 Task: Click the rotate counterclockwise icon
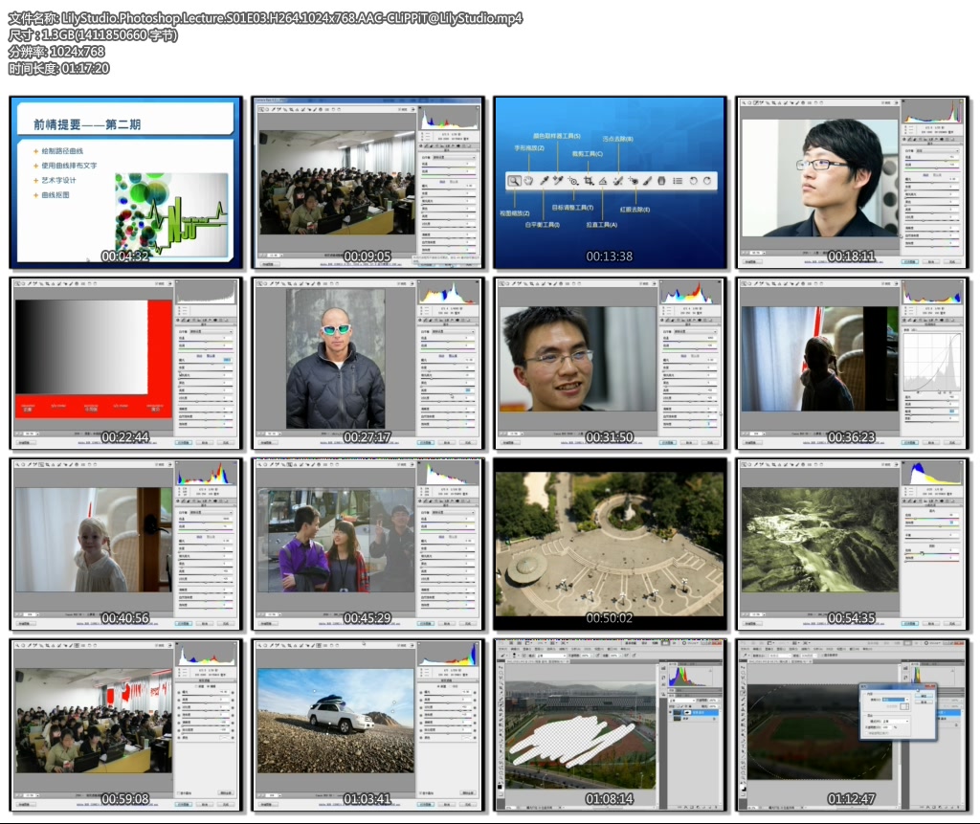pos(693,180)
